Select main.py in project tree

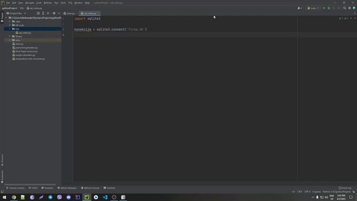coord(18,44)
